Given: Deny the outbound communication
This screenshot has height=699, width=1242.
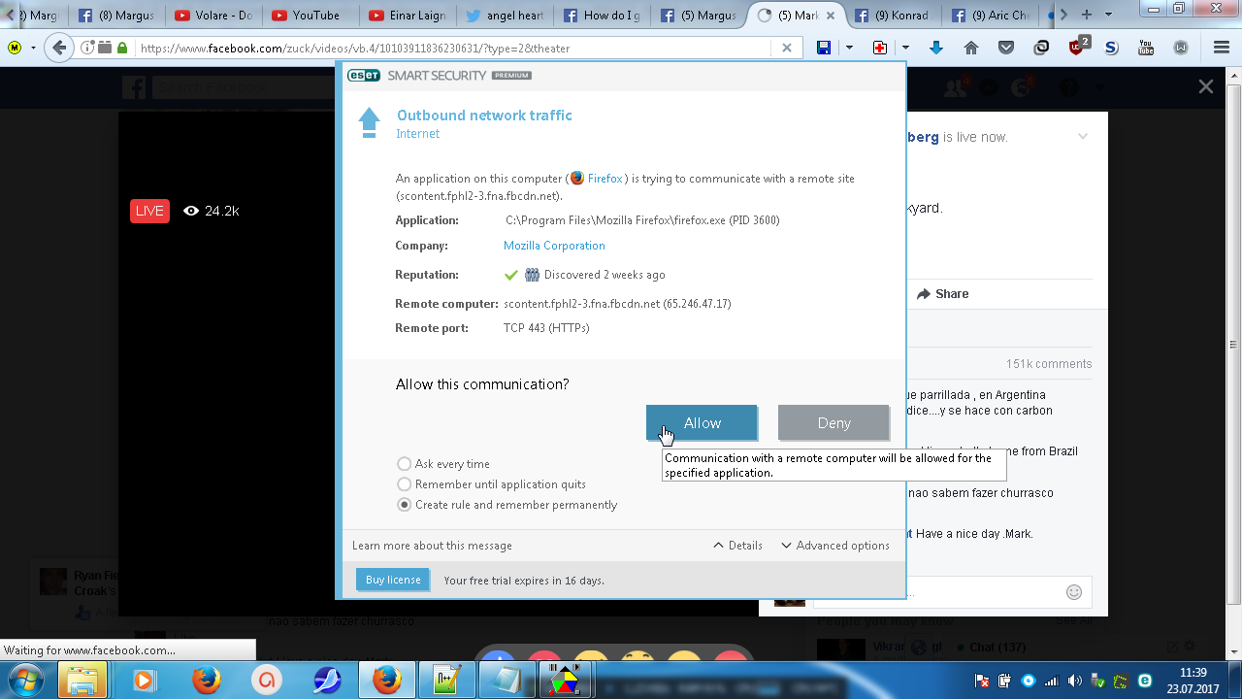Looking at the screenshot, I should click(833, 423).
